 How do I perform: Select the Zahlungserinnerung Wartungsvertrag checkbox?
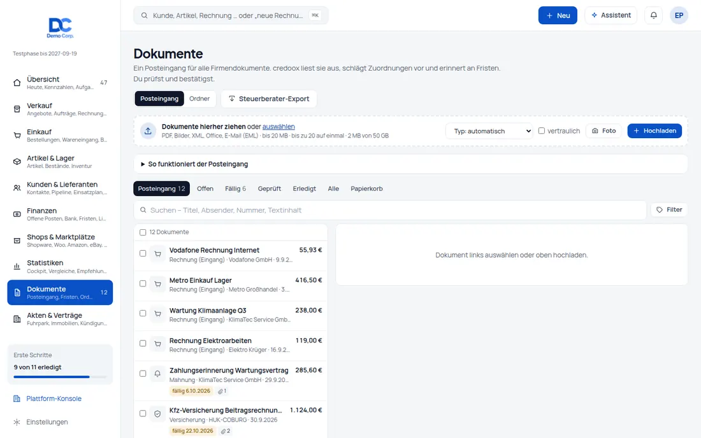(143, 373)
